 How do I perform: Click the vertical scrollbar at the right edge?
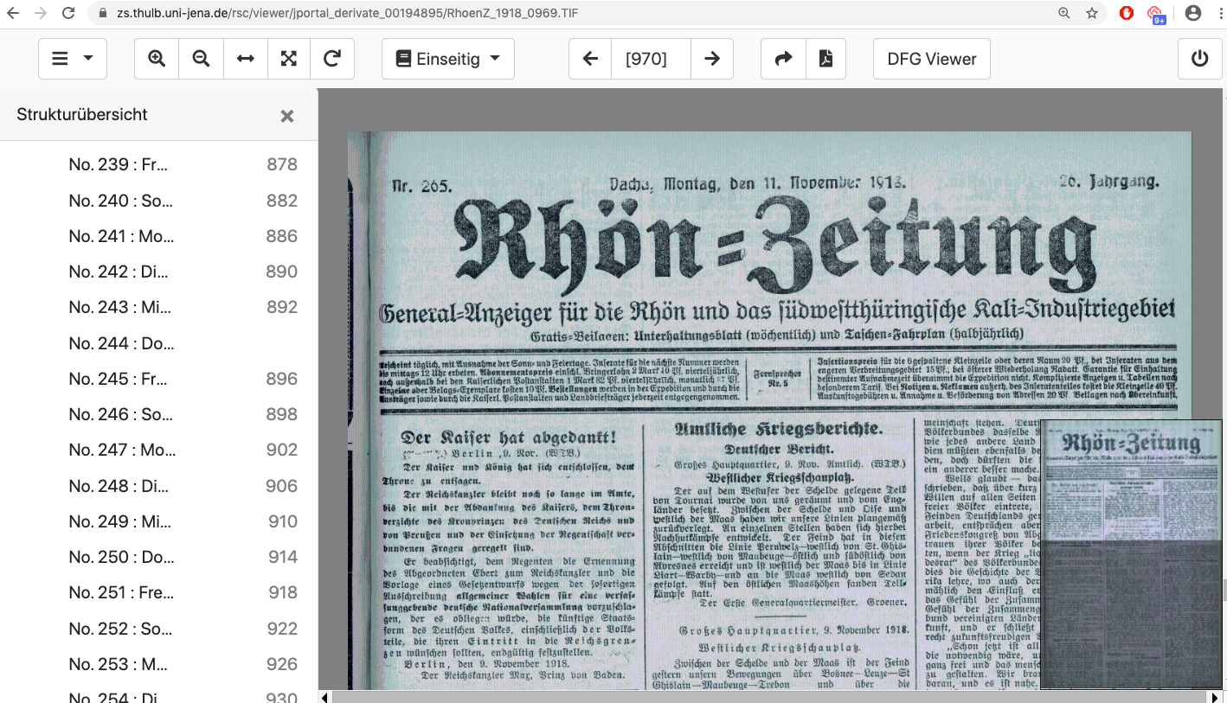(x=1224, y=591)
